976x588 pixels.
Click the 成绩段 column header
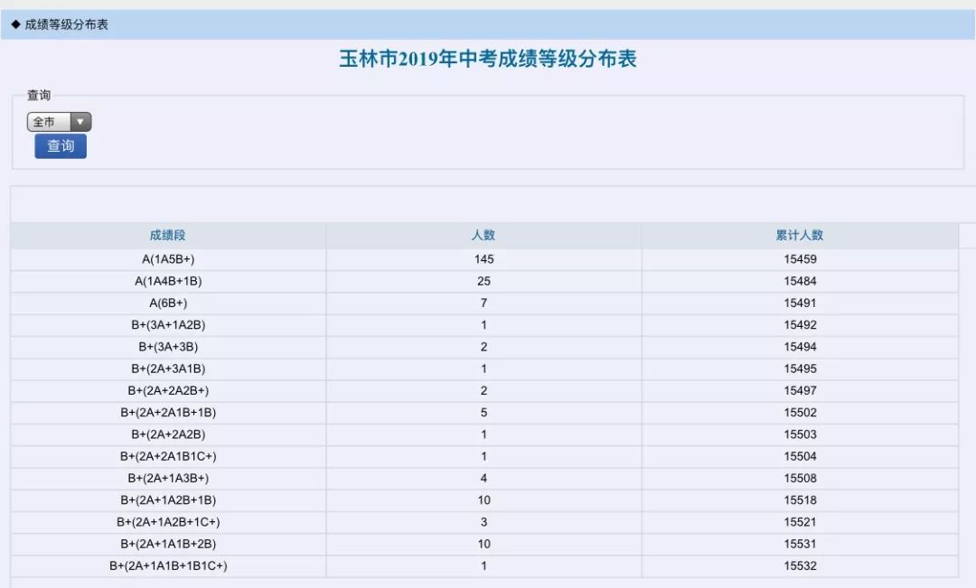point(167,235)
